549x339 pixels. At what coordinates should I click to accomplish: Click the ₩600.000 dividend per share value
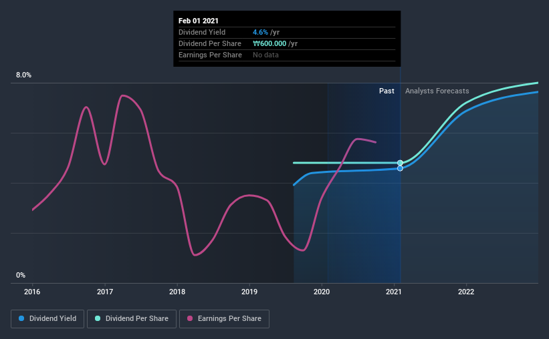(269, 43)
